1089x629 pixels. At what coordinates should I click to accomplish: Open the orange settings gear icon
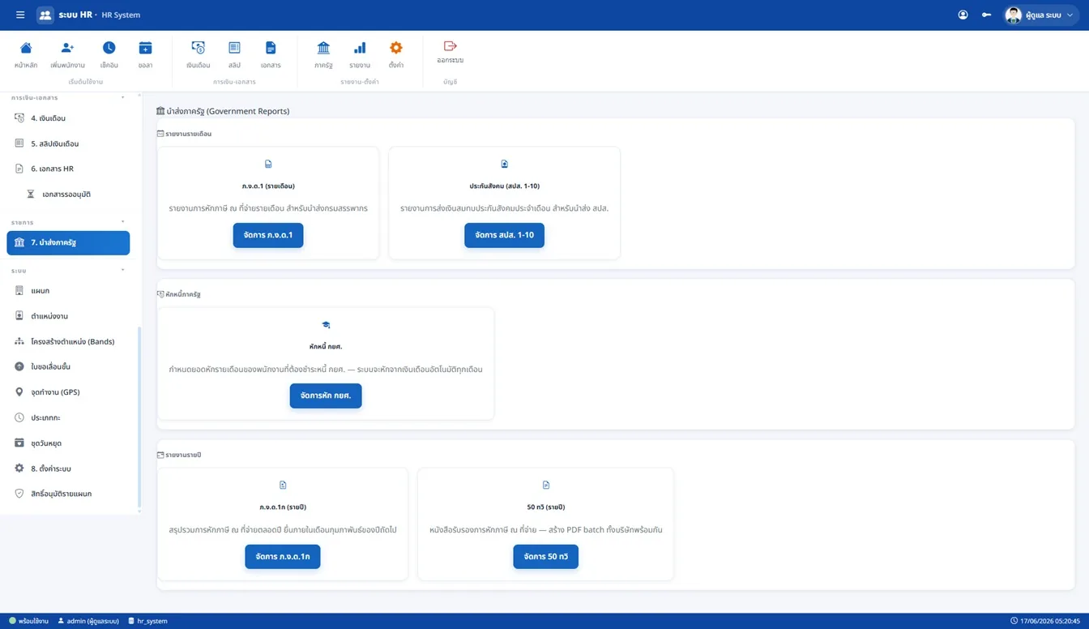(x=396, y=48)
